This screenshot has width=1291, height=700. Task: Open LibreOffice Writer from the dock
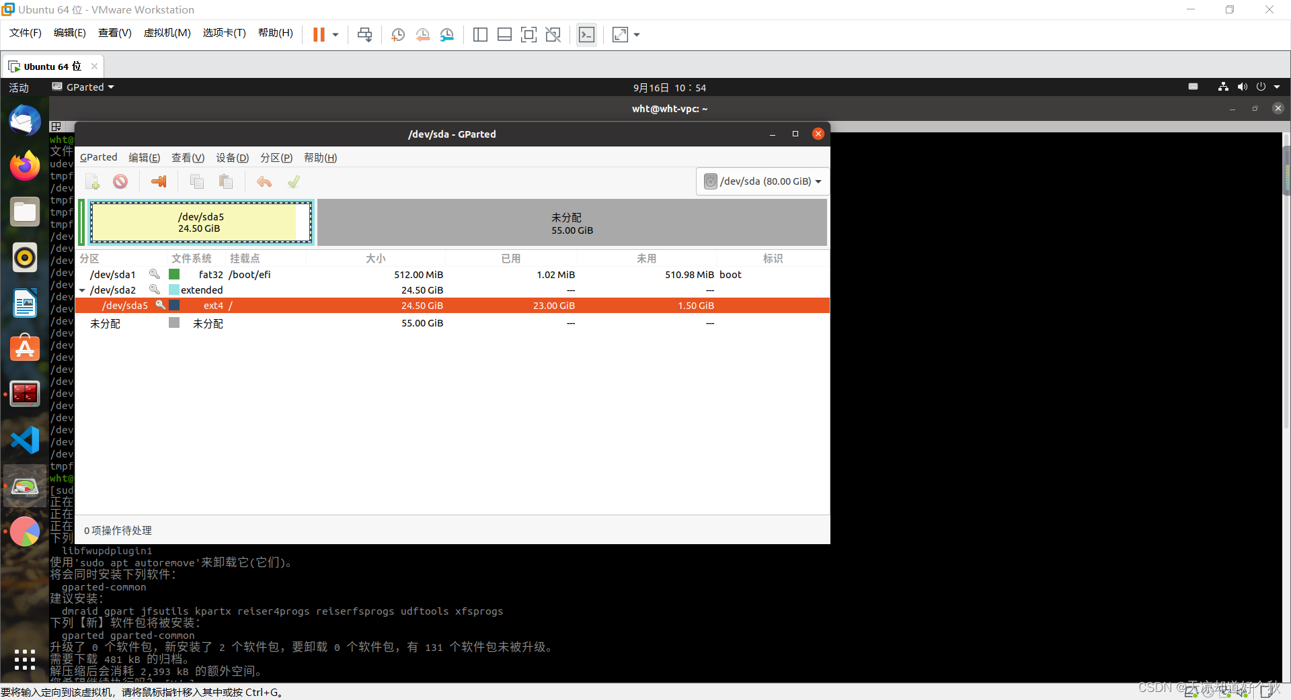click(x=25, y=303)
